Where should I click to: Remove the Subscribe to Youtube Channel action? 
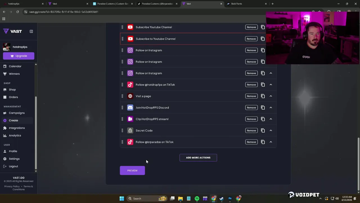[x=251, y=39]
